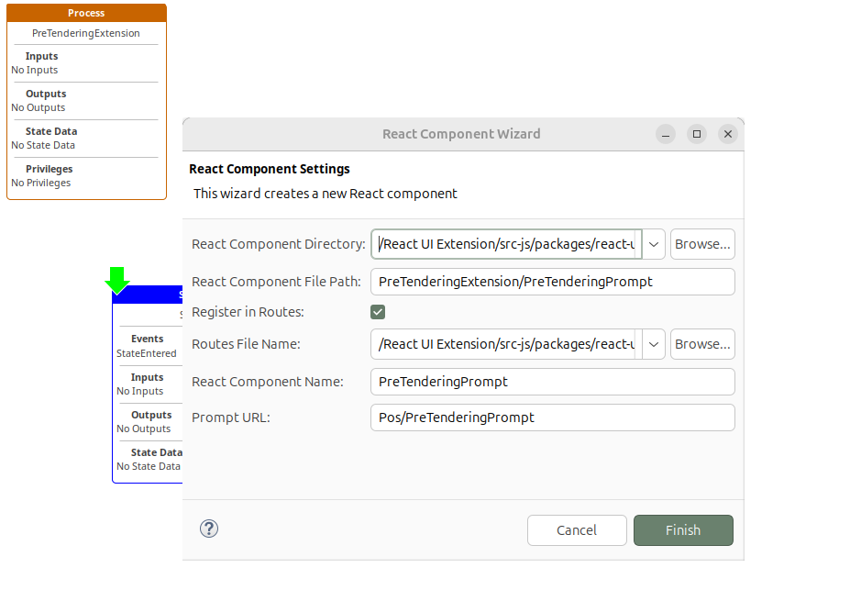Click the Finish button
Viewport: 850px width, 590px height.
click(x=682, y=529)
